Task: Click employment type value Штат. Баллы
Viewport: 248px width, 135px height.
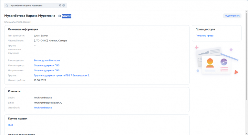Action: (41, 36)
